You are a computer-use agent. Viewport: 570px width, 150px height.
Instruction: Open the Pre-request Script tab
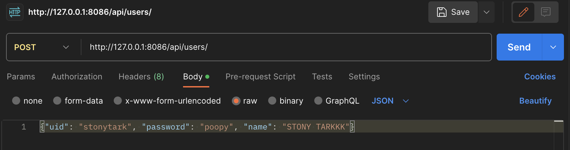(x=260, y=77)
